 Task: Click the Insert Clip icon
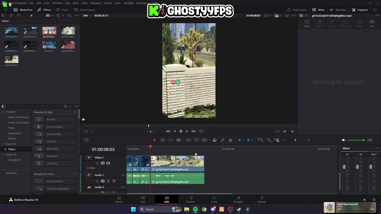(x=188, y=140)
